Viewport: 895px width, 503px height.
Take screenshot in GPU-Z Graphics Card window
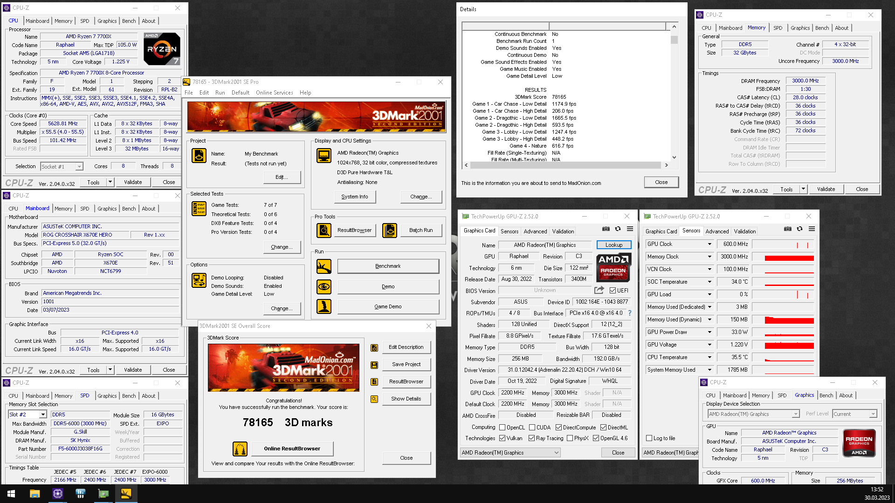tap(606, 229)
